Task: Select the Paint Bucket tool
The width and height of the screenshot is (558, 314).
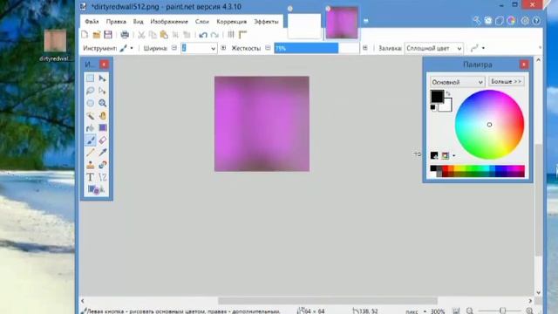Action: [x=90, y=128]
